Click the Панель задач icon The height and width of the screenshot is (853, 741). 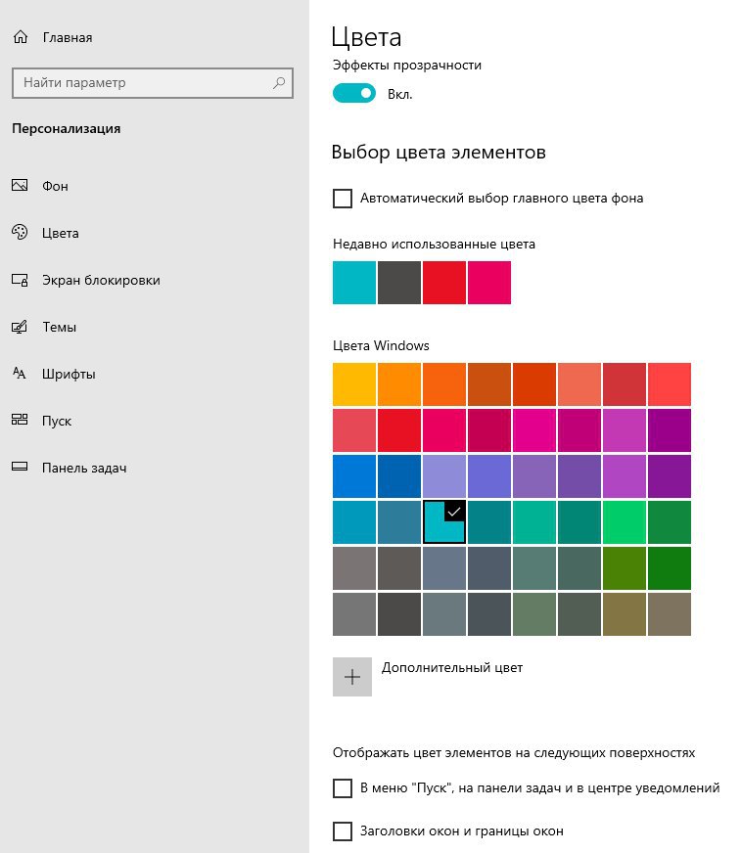coord(20,467)
